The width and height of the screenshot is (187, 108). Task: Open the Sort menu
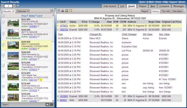coord(5,105)
